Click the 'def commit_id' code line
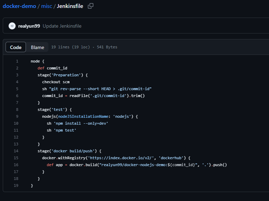 [52, 68]
